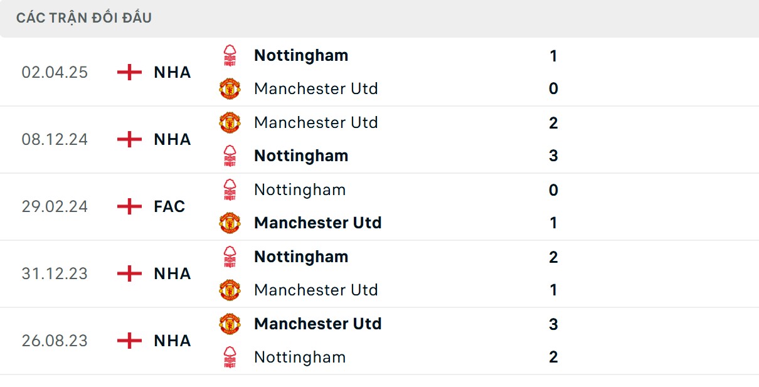Open the Nottingham team name in the 02.04.25 match
The image size is (759, 387).
(301, 55)
